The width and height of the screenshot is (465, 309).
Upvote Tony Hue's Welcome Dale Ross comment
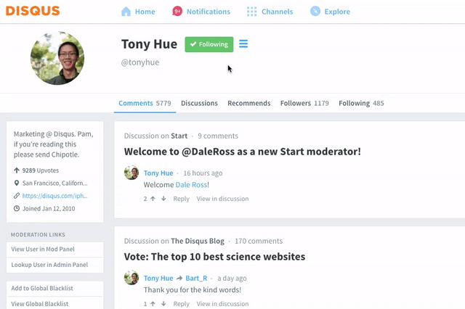click(153, 199)
